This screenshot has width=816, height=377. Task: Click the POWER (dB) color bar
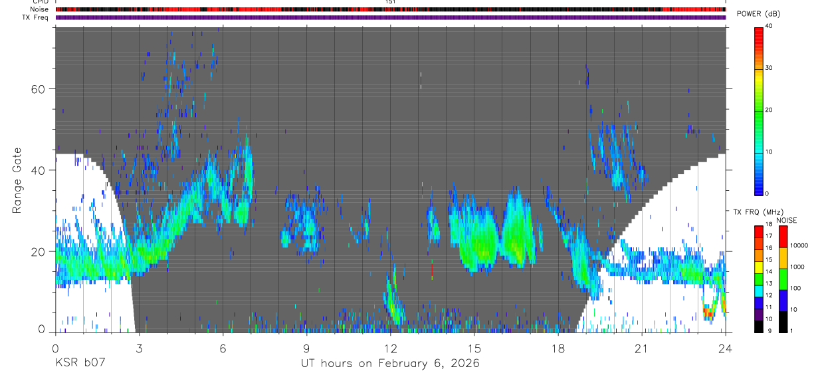758,110
